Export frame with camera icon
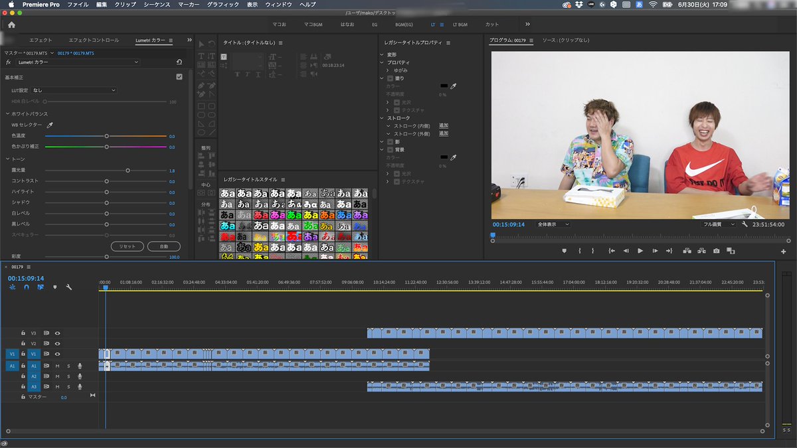The width and height of the screenshot is (797, 448). (716, 251)
